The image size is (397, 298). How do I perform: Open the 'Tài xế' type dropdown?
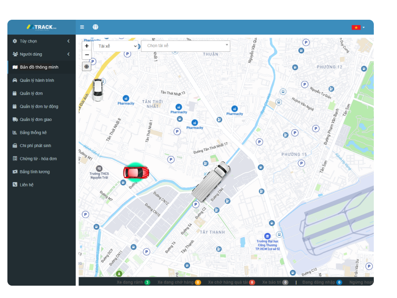coord(116,46)
